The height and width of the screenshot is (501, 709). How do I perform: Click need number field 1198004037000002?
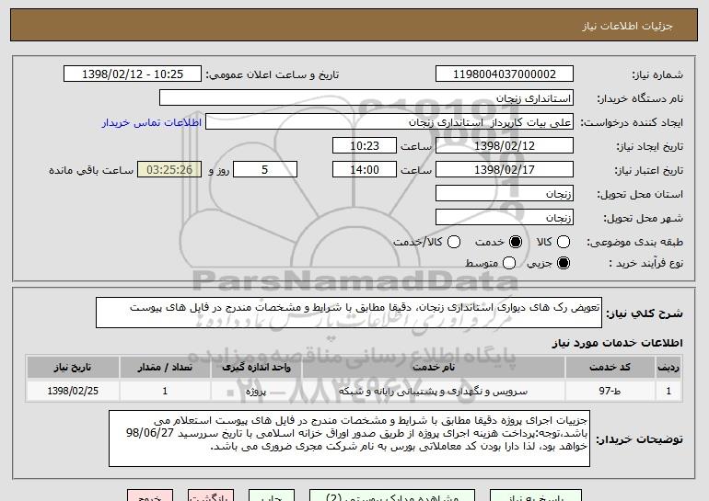click(x=505, y=74)
